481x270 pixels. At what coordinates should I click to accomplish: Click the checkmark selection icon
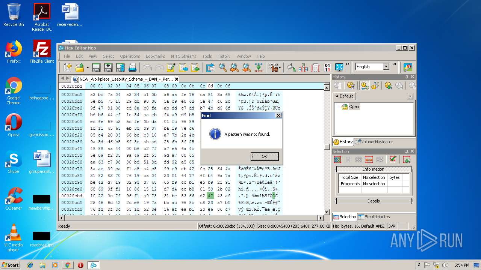coord(393,159)
